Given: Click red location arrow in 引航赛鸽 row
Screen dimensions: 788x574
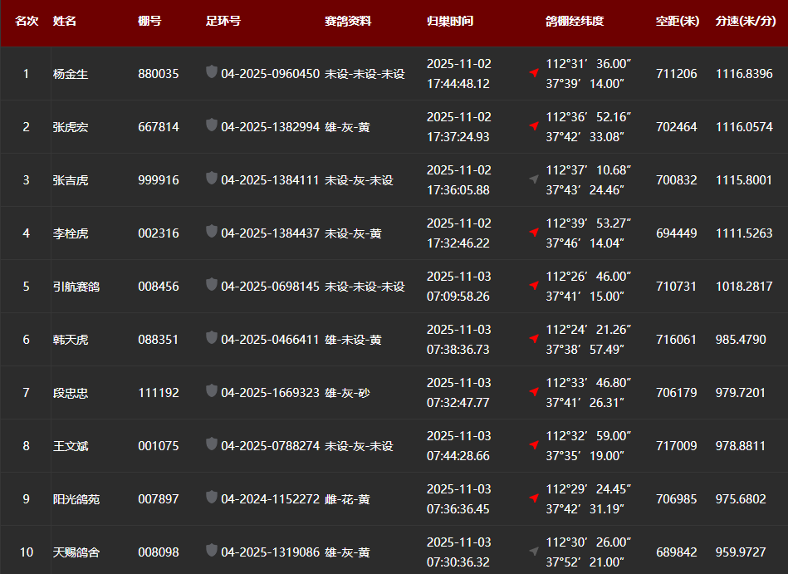Looking at the screenshot, I should tap(534, 286).
